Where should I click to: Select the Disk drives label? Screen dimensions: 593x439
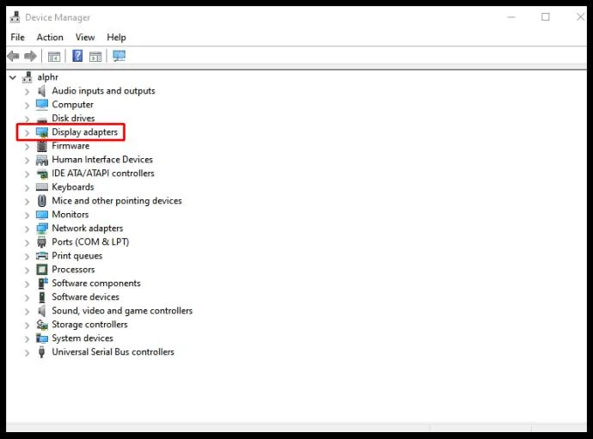tap(73, 118)
